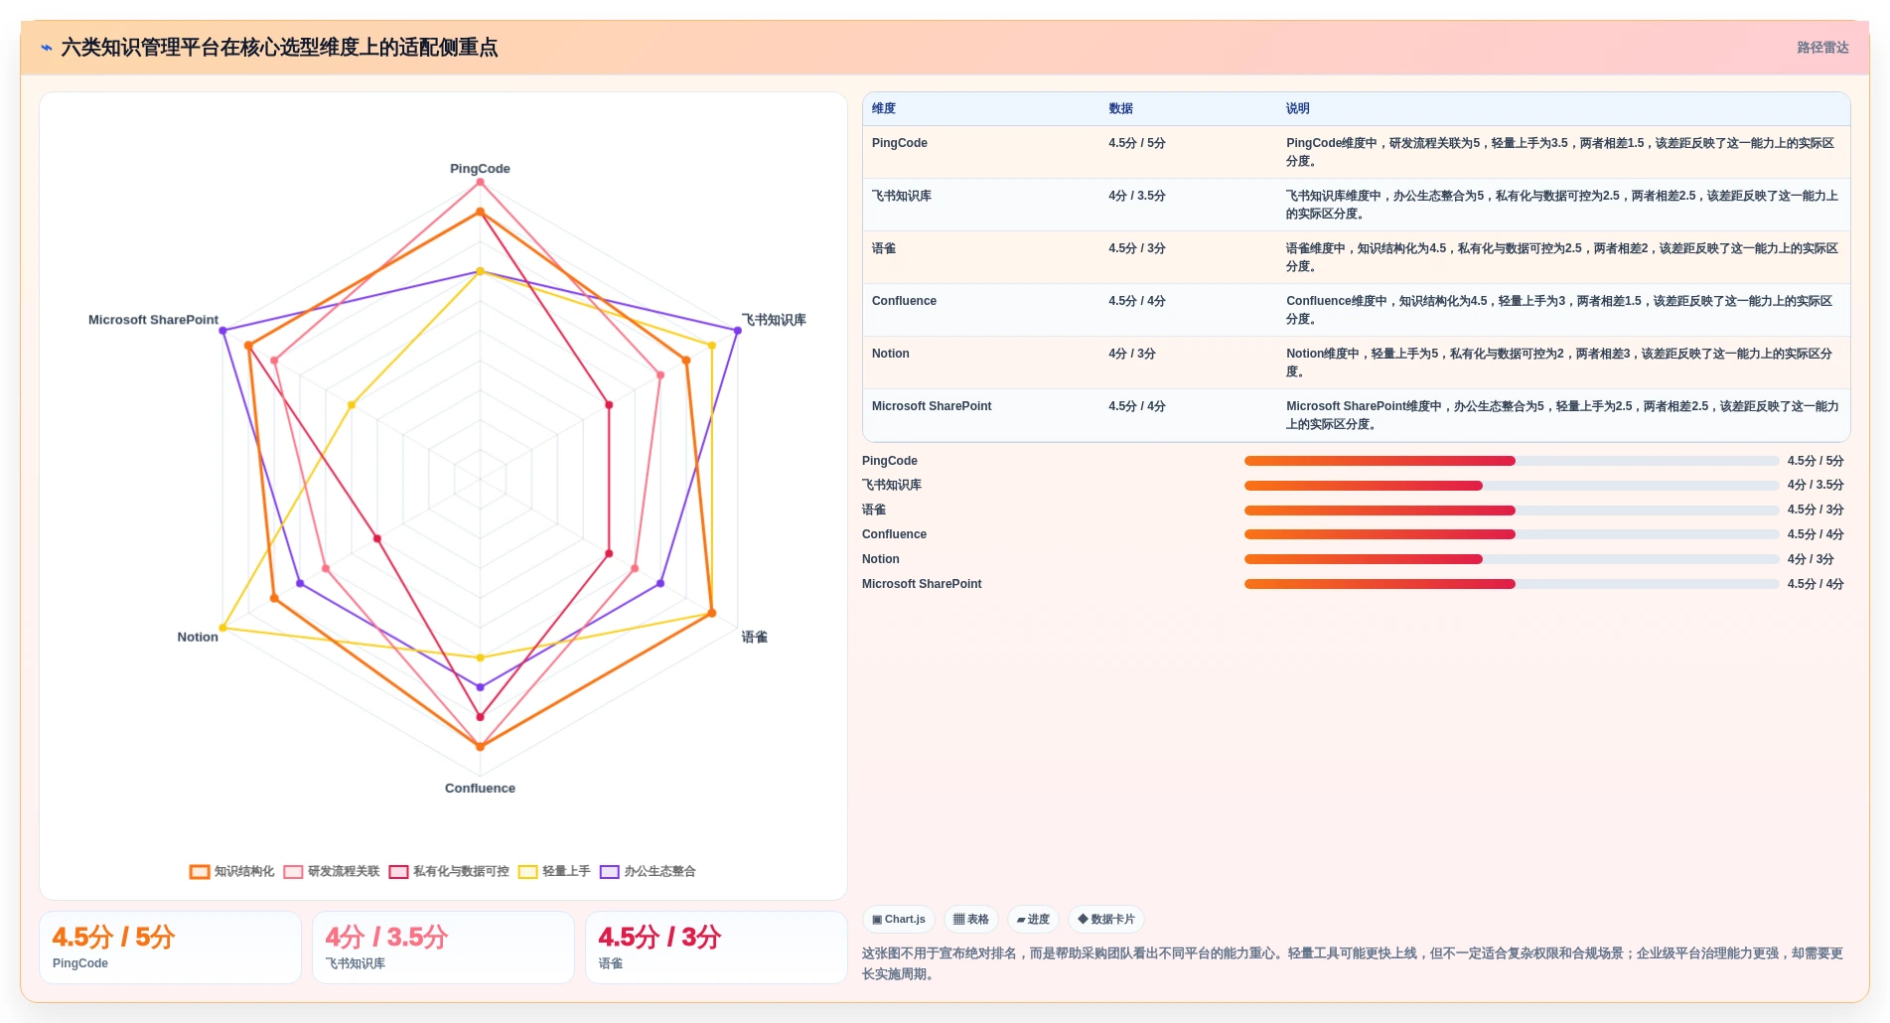The height and width of the screenshot is (1023, 1890).
Task: Click the PingCode progress bar
Action: click(1512, 461)
